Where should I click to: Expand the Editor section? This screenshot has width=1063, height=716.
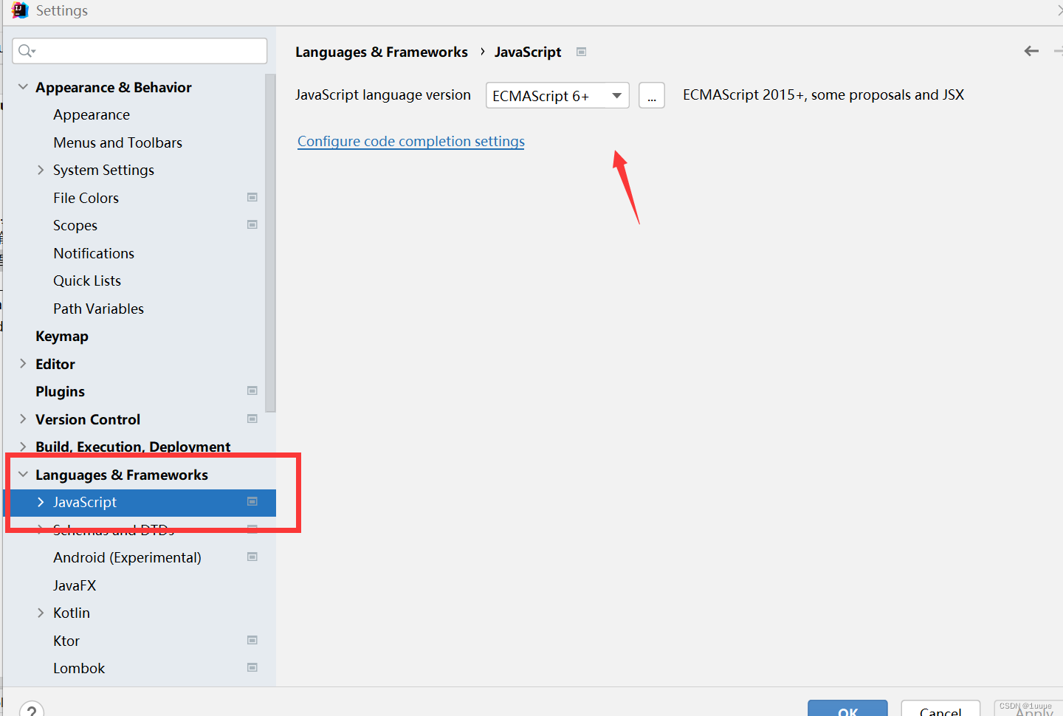click(23, 363)
